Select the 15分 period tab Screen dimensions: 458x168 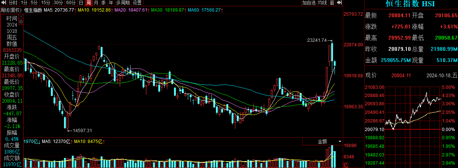[45, 3]
